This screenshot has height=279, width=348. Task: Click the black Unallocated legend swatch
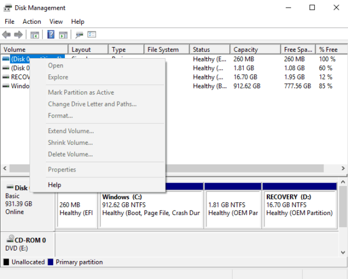[6, 262]
